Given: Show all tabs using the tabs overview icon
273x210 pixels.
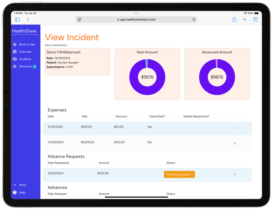Looking at the screenshot, I should (x=255, y=19).
